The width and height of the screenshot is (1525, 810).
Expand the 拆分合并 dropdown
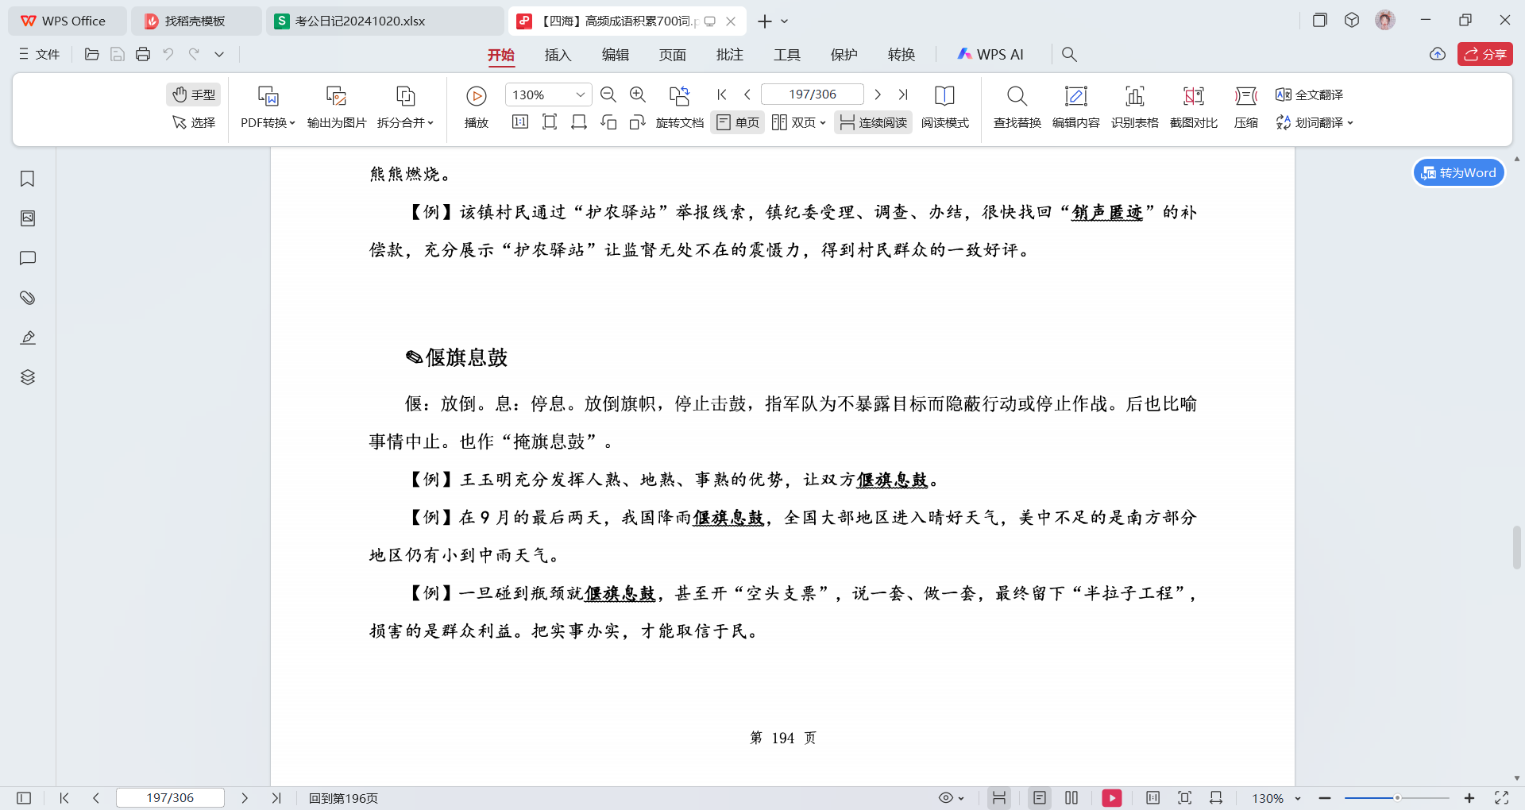[405, 122]
